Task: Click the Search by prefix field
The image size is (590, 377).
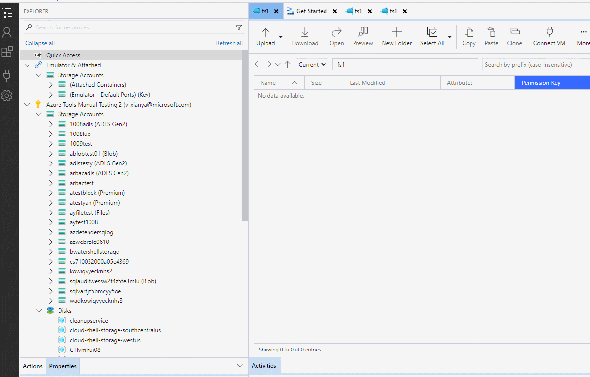Action: (x=535, y=64)
